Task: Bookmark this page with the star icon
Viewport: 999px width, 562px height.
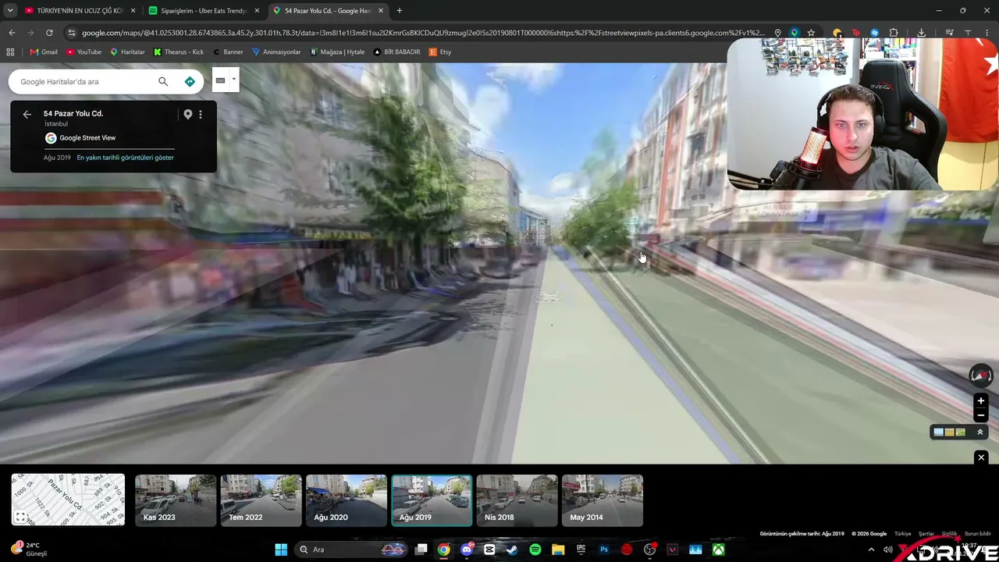Action: pos(812,33)
